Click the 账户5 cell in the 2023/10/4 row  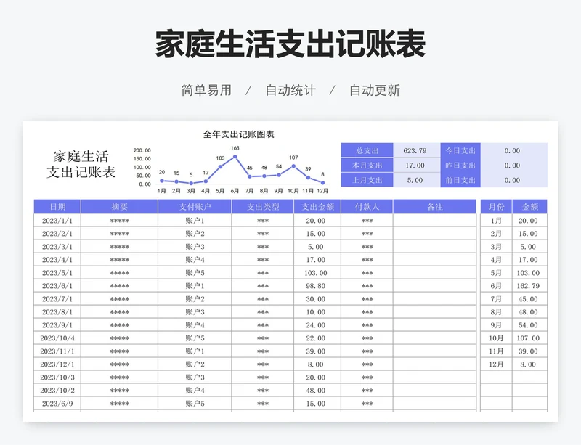[x=195, y=338]
